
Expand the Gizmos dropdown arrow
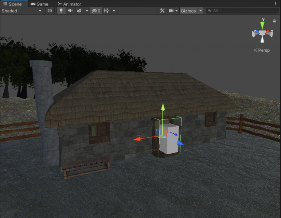tap(200, 11)
